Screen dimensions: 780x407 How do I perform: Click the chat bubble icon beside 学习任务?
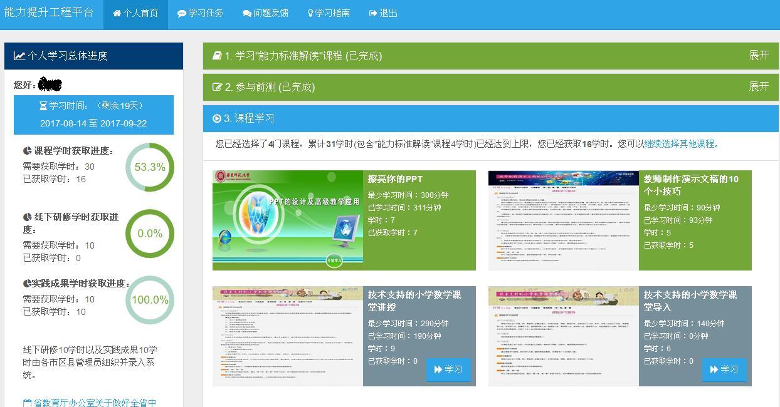click(x=182, y=13)
